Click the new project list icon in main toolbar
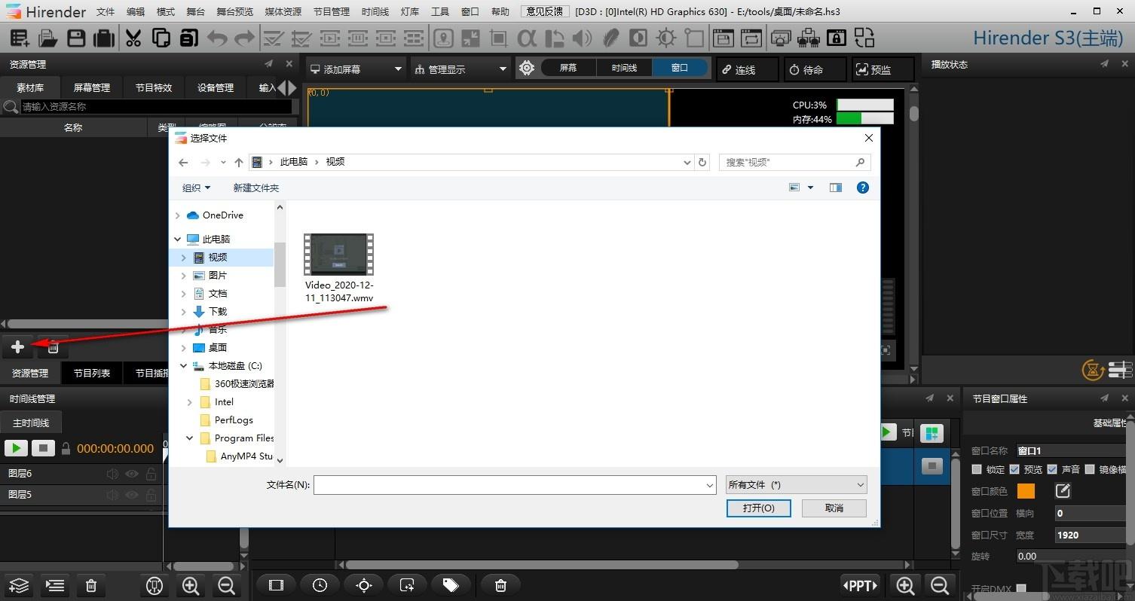 point(20,38)
